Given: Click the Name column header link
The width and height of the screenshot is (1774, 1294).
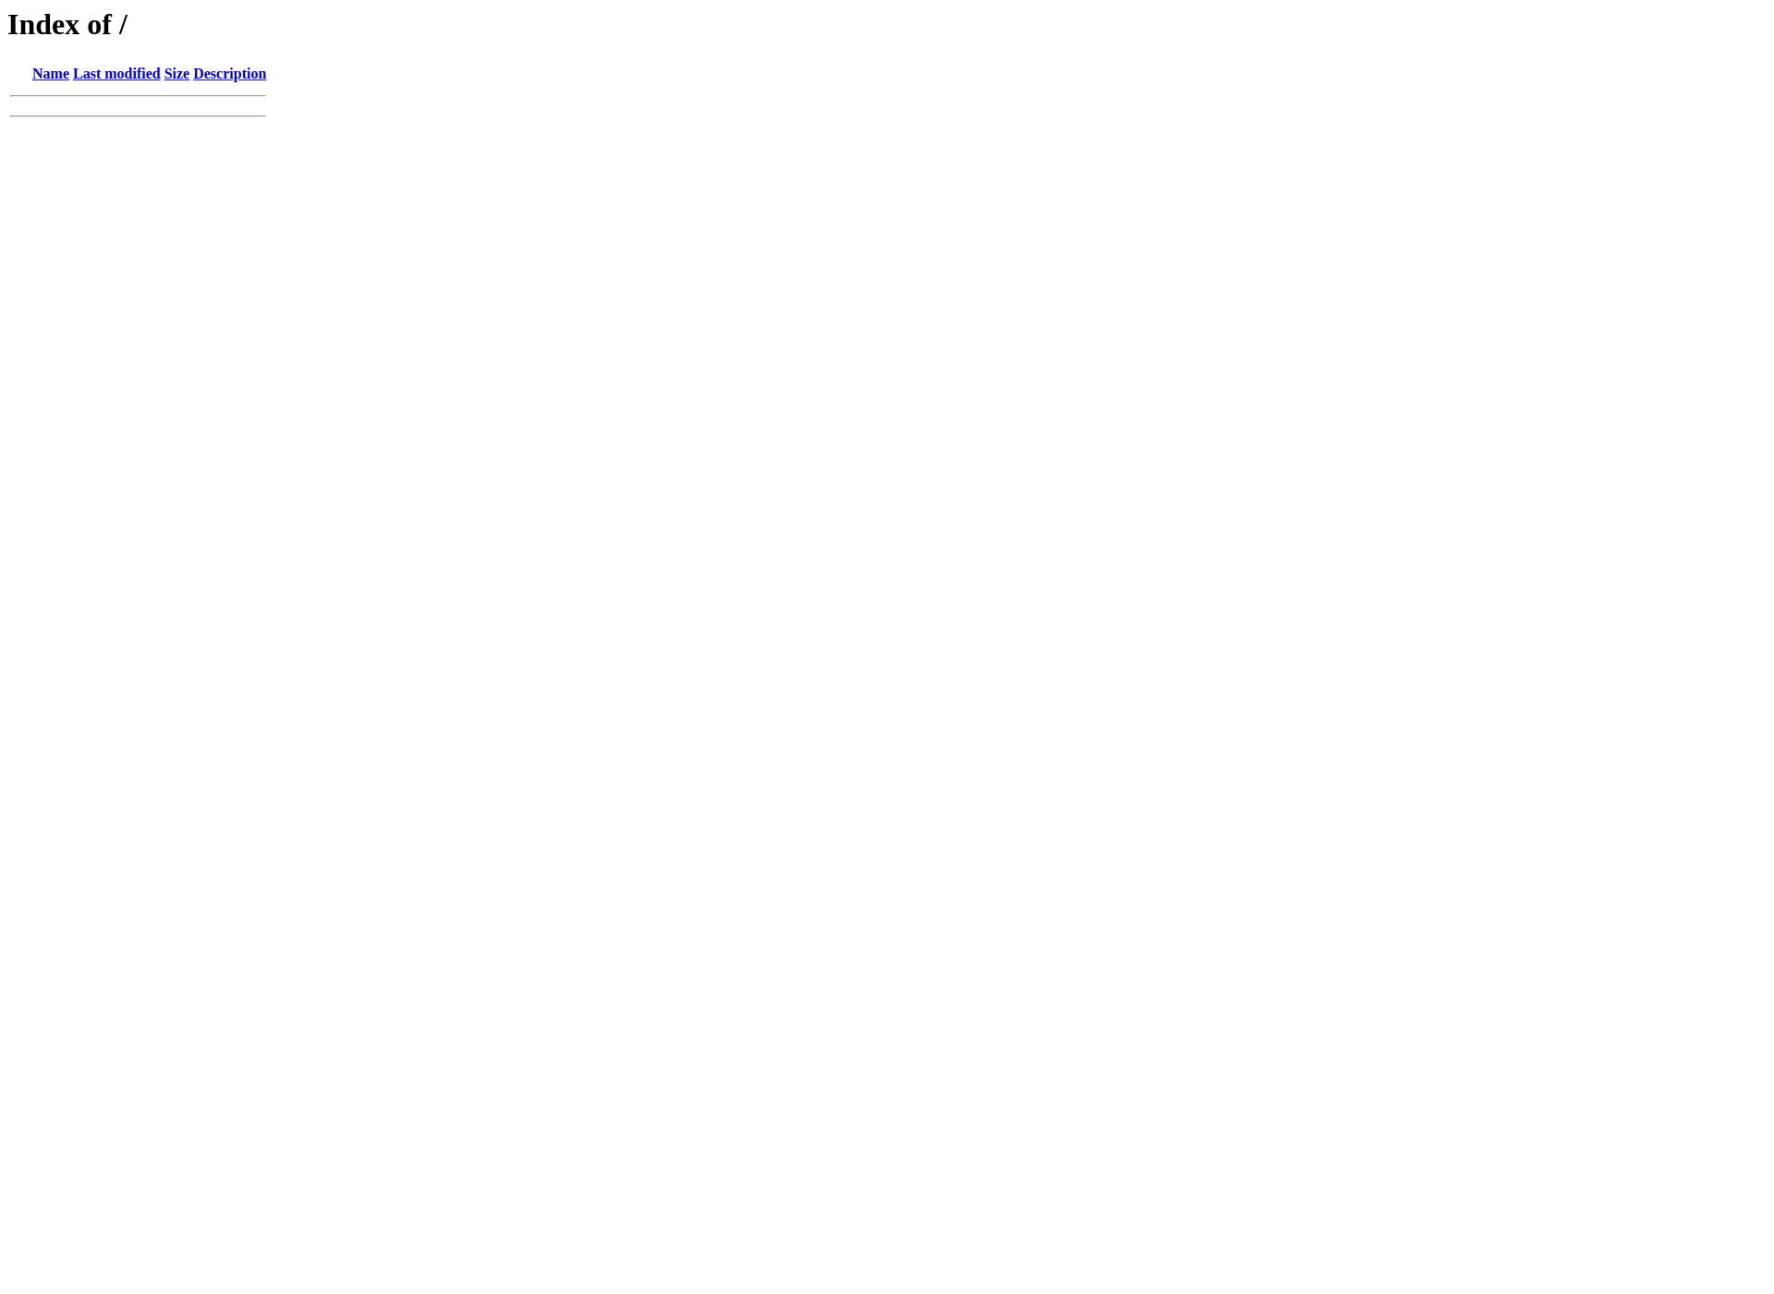Looking at the screenshot, I should click(50, 73).
